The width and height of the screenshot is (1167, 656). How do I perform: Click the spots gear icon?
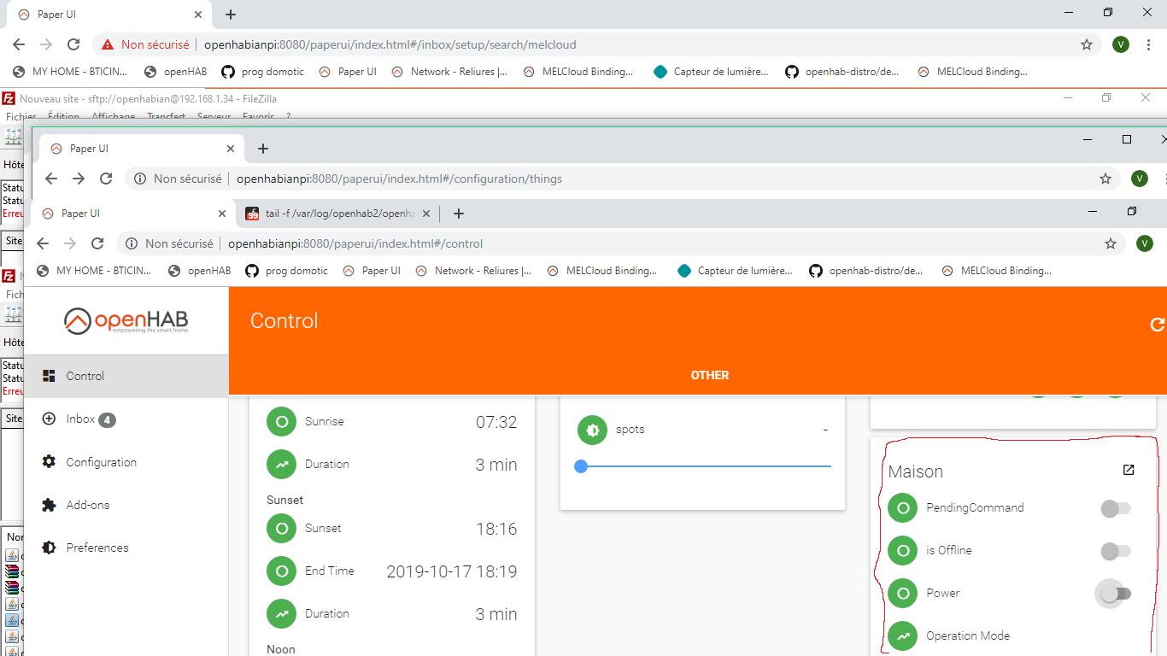pos(592,430)
